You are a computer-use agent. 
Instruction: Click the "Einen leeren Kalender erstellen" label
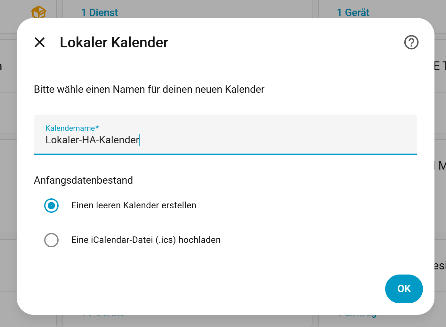(134, 205)
